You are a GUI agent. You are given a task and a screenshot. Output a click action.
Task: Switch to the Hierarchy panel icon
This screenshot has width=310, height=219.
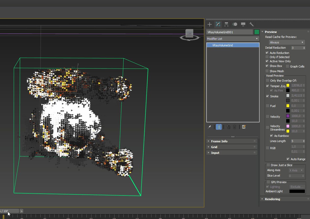(x=226, y=24)
